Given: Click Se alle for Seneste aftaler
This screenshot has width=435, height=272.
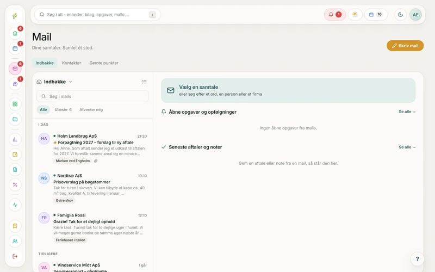Looking at the screenshot, I should coord(407,147).
